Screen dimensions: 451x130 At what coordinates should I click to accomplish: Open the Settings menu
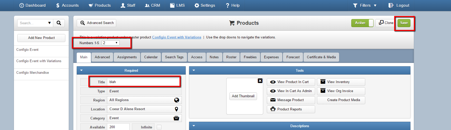coord(205,5)
